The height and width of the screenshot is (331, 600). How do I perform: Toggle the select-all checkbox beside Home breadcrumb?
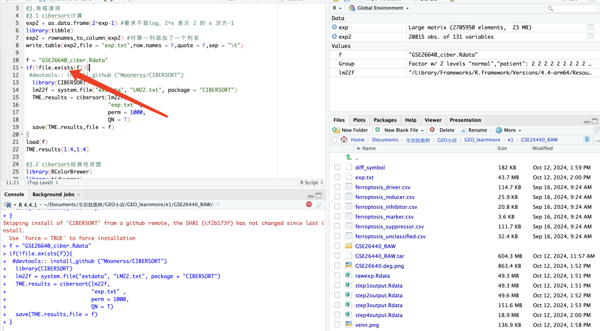[x=335, y=139]
